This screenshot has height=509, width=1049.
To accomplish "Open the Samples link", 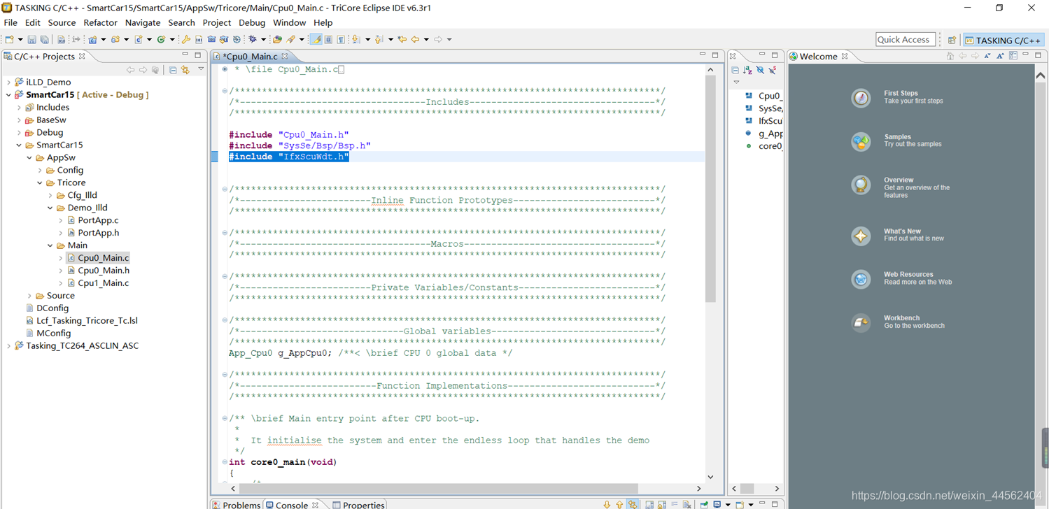I will pos(897,137).
